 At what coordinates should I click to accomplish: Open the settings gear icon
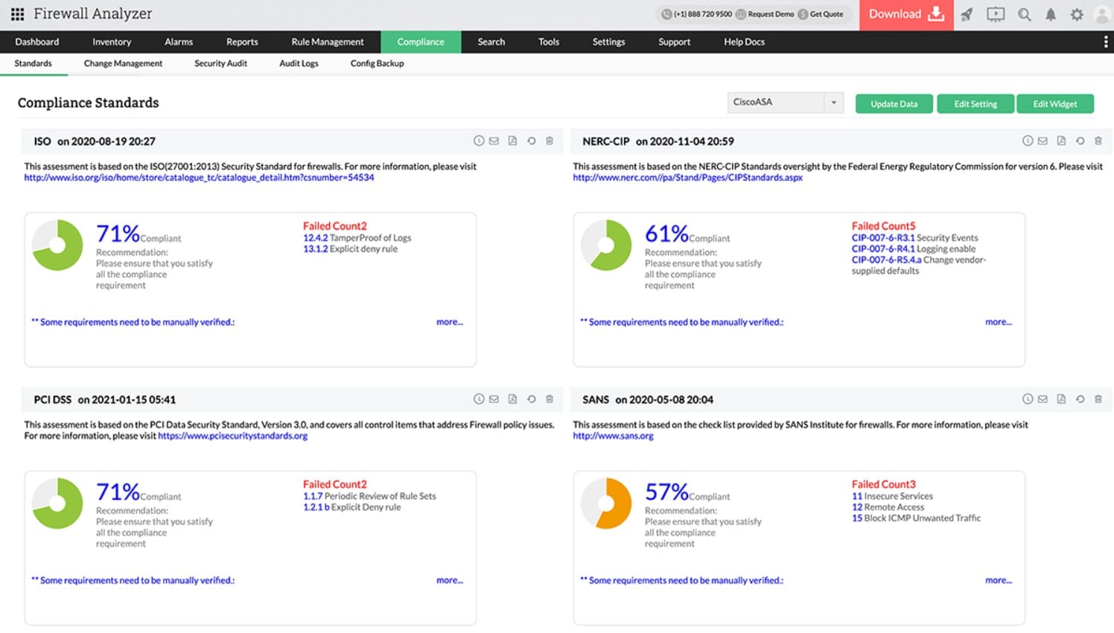[1076, 14]
